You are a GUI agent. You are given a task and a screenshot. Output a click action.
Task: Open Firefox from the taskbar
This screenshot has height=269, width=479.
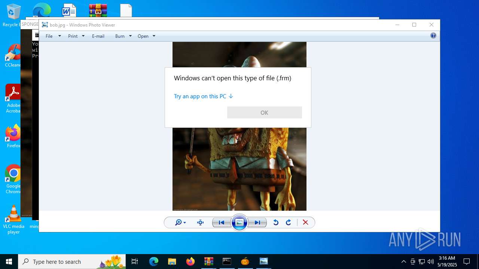pos(190,262)
